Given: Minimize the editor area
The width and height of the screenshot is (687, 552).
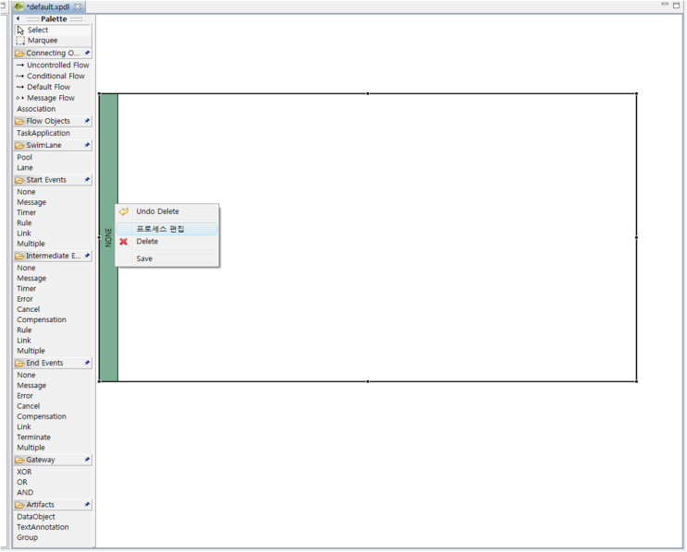Looking at the screenshot, I should 665,5.
